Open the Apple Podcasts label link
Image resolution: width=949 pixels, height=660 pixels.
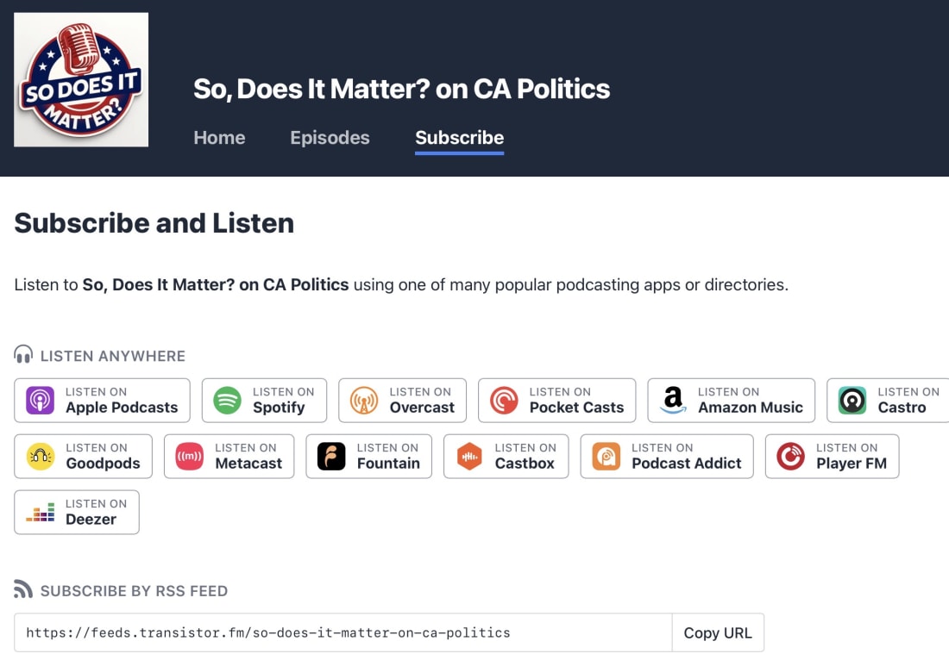[122, 408]
